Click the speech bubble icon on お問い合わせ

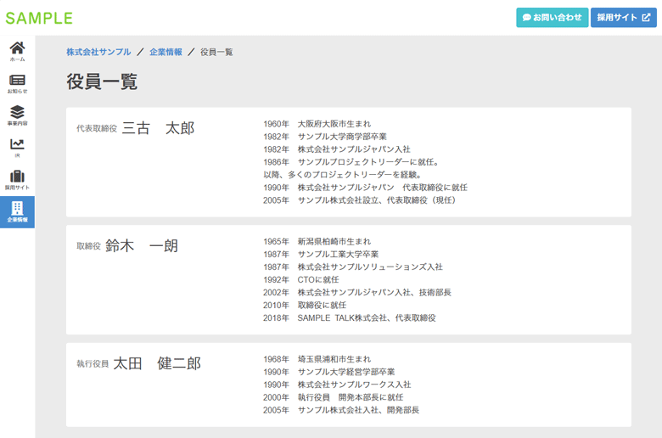pyautogui.click(x=527, y=18)
